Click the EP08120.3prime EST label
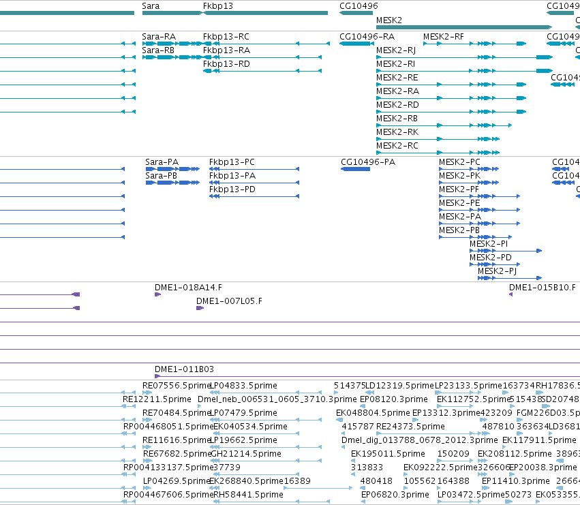Image resolution: width=580 pixels, height=505 pixels. coord(393,399)
